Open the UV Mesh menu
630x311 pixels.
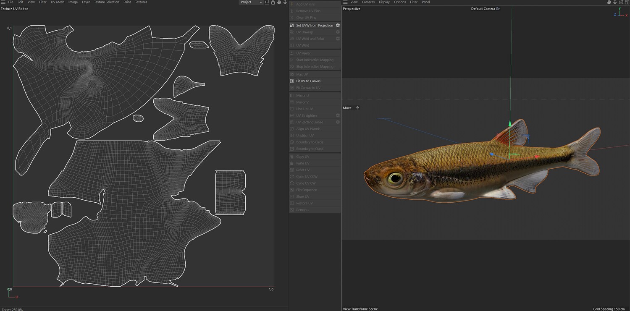58,2
